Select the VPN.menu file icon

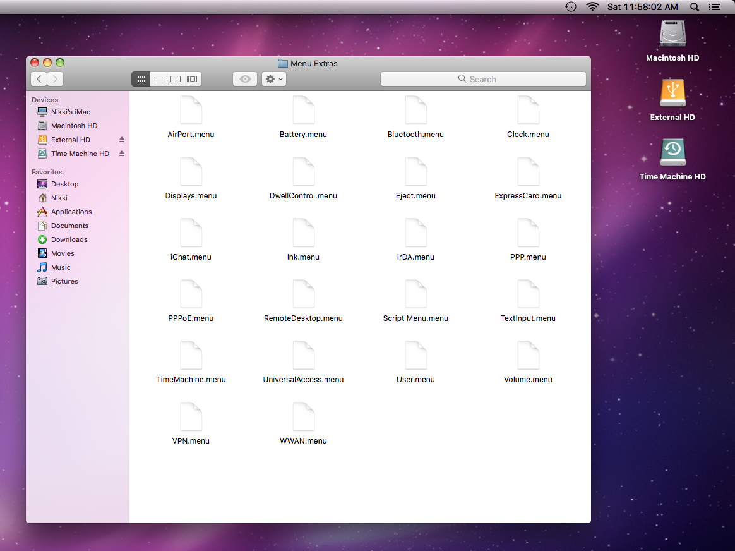191,417
